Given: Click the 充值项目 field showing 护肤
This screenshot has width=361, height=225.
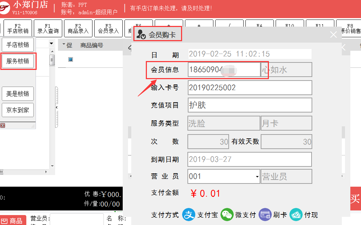Looking at the screenshot, I should click(x=250, y=105).
